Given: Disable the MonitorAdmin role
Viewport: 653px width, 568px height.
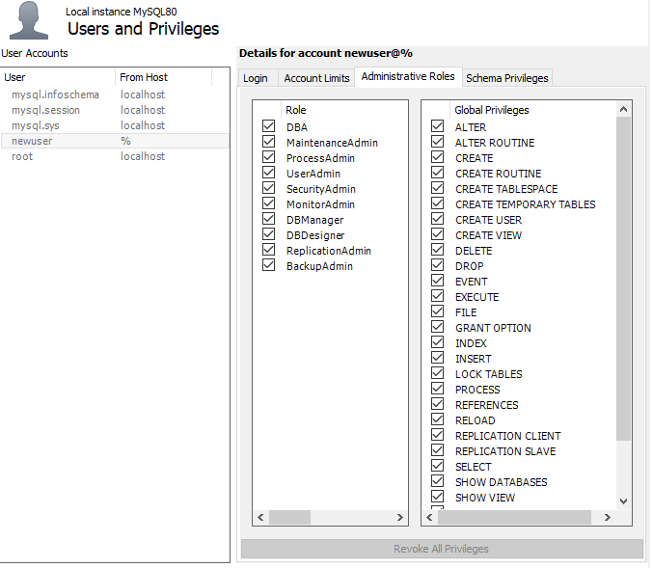Looking at the screenshot, I should click(x=268, y=203).
